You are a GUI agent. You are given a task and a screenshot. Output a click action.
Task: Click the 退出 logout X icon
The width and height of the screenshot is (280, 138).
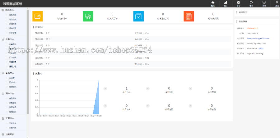pos(277,2)
